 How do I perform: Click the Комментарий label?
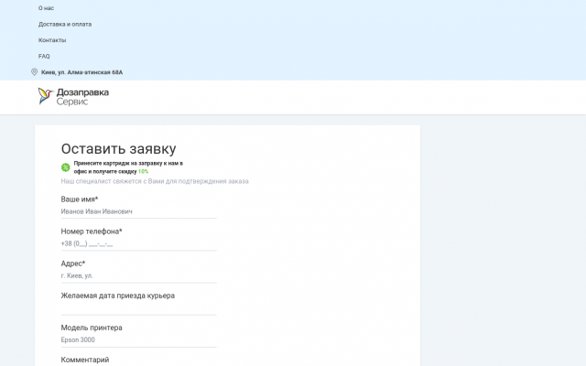pyautogui.click(x=85, y=360)
